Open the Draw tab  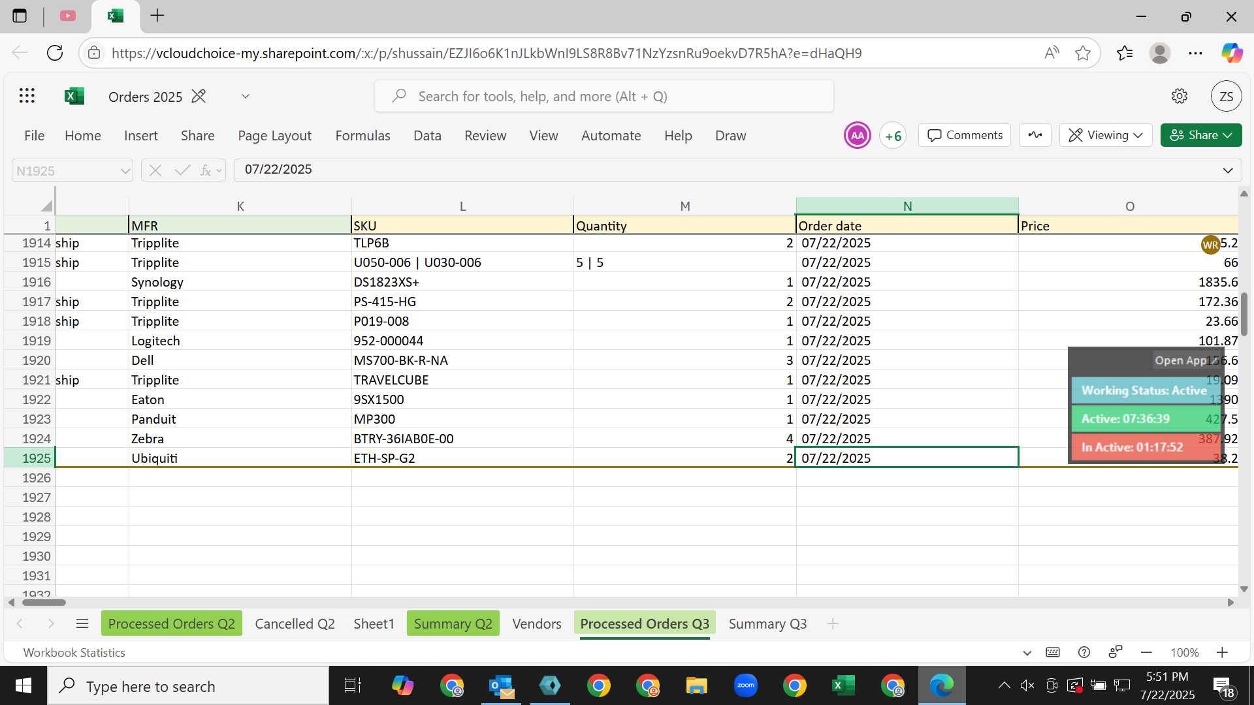730,135
